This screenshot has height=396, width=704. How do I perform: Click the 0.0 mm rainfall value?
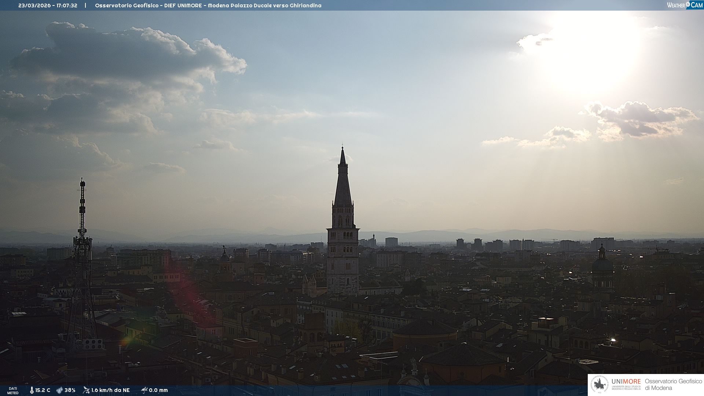tap(158, 390)
